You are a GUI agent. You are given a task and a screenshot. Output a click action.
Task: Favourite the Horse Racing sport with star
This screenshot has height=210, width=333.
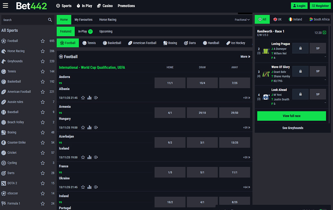[43, 51]
